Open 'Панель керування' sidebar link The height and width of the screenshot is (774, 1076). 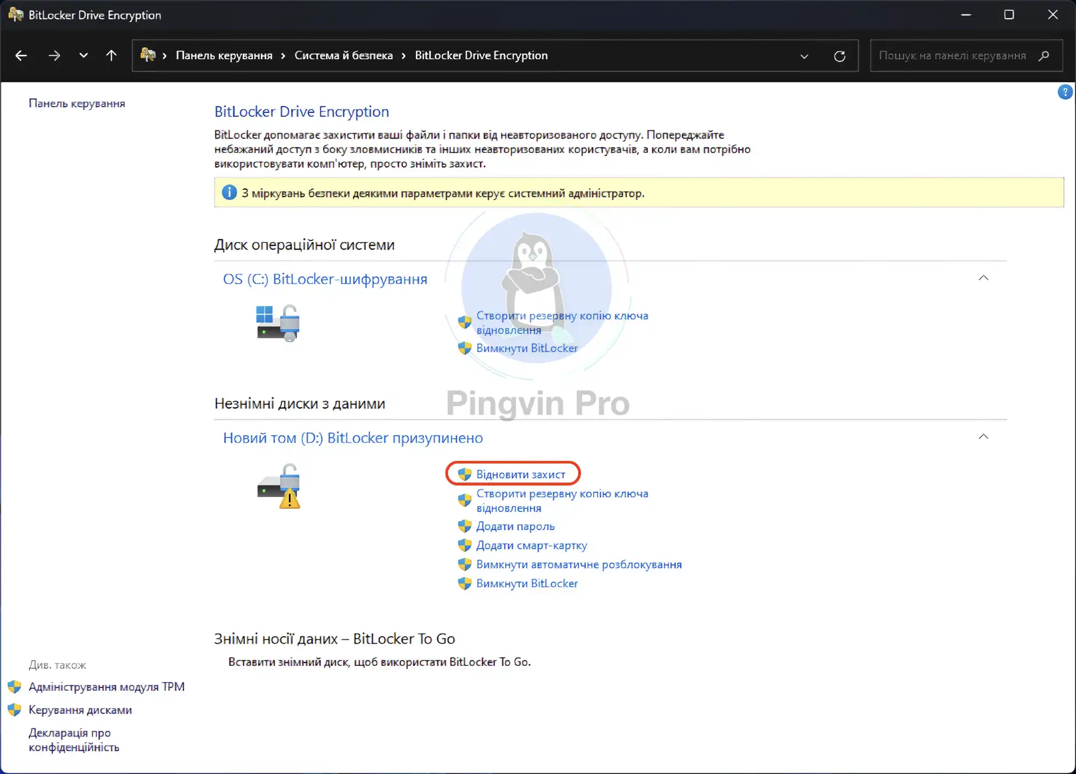click(x=77, y=103)
